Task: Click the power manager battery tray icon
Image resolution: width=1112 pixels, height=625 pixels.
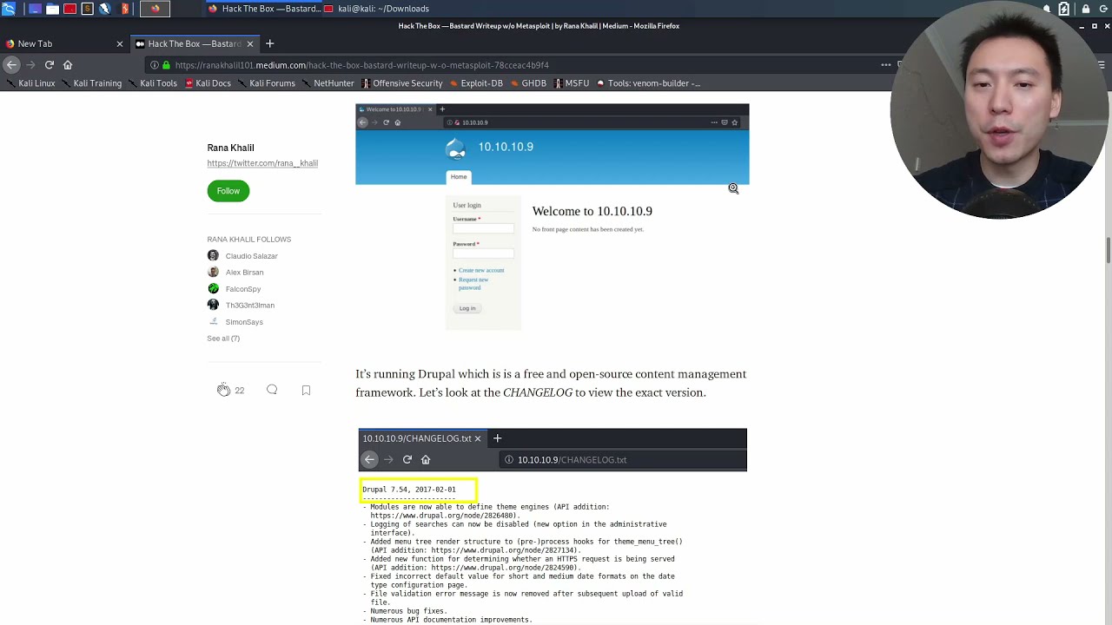Action: pos(1064,9)
